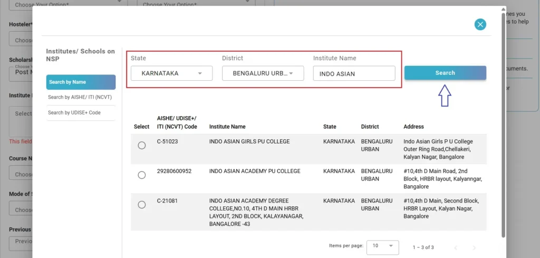Click the District column header
This screenshot has height=258, width=540.
coord(370,127)
